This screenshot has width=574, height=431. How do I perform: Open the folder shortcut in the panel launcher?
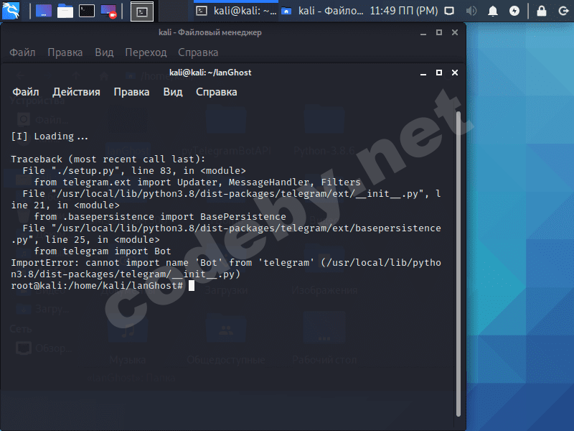[63, 10]
